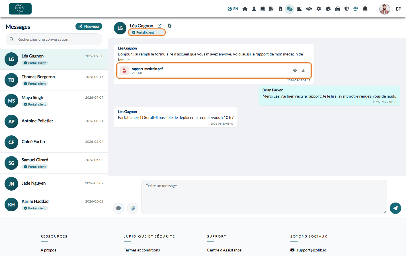Open the Termes et conditions link
Screen dimensions: 410x256
click(142, 250)
